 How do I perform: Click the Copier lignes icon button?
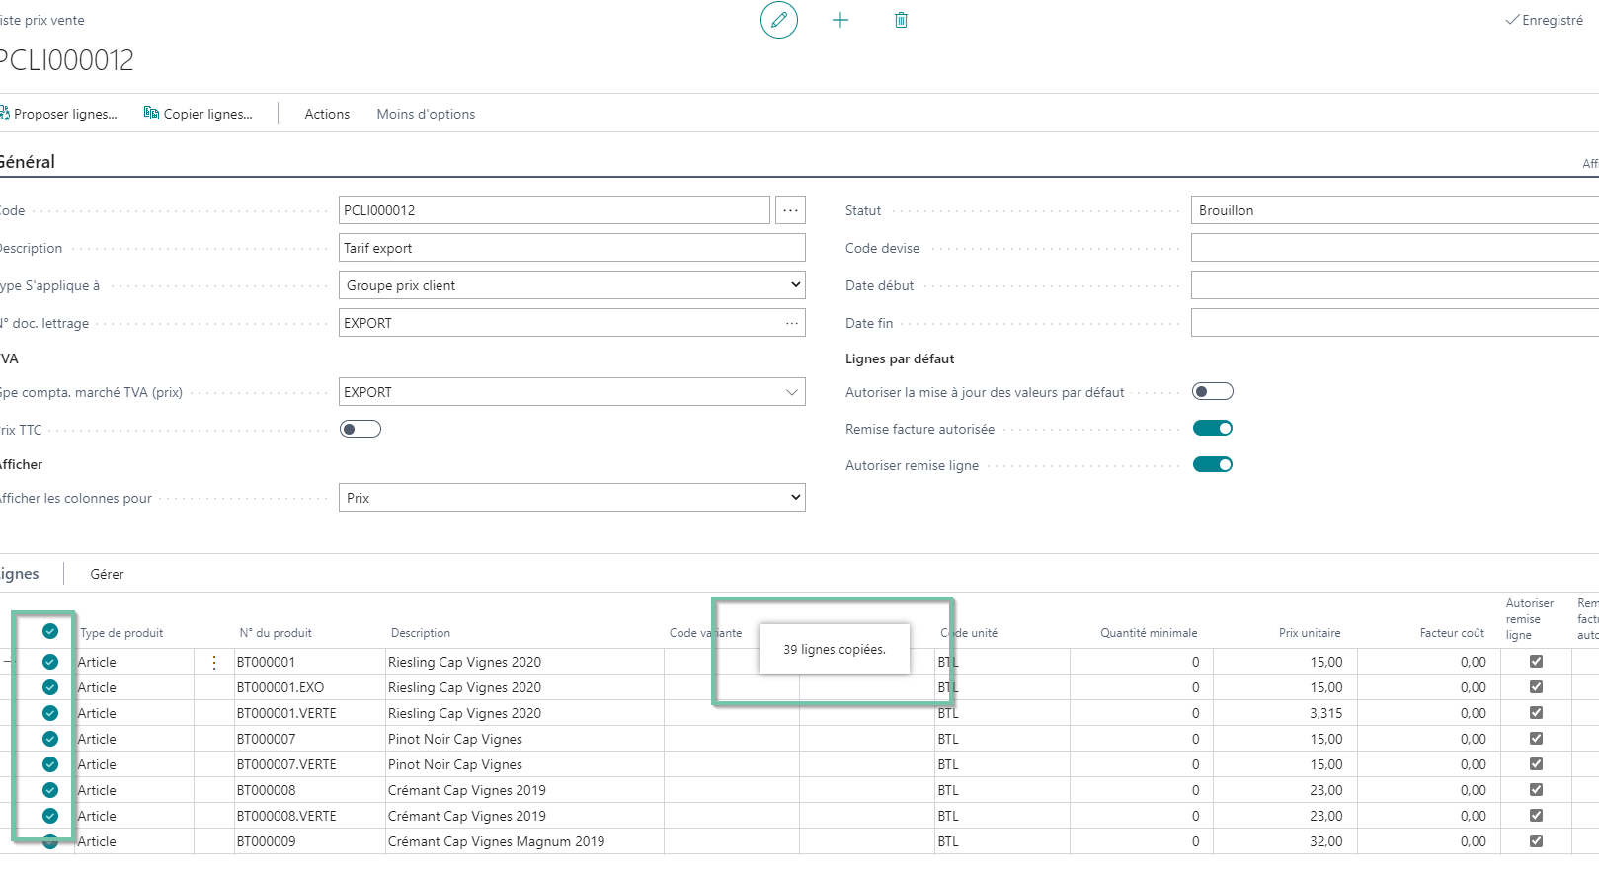(199, 114)
